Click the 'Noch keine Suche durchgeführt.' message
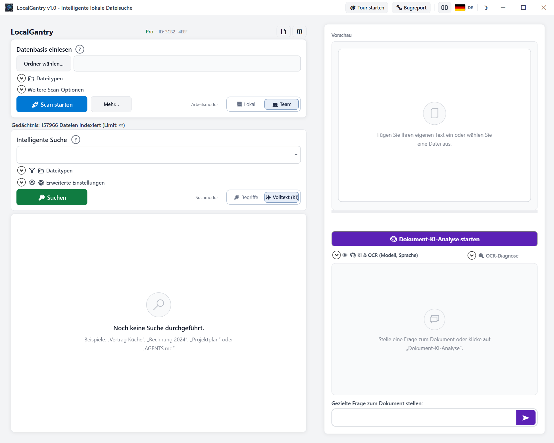The image size is (554, 443). point(159,328)
